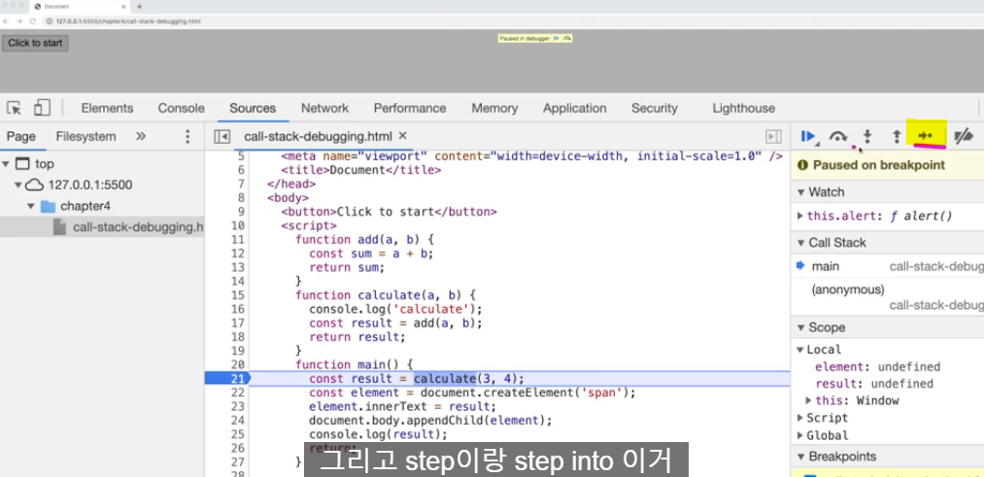Image resolution: width=984 pixels, height=477 pixels.
Task: Select the Filesystem navigator tab
Action: pyautogui.click(x=86, y=136)
